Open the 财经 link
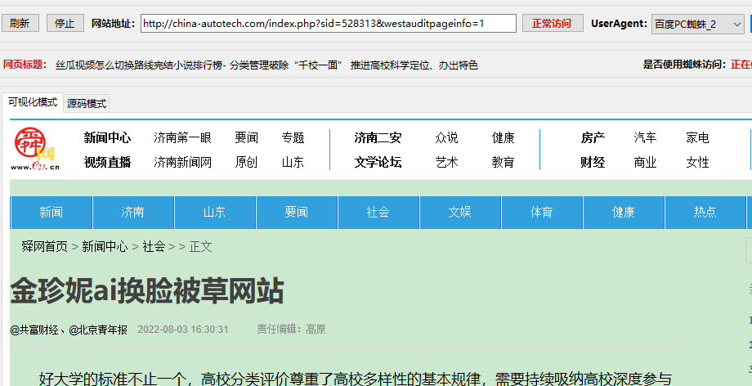Viewport: 752px width, 386px height. (x=593, y=162)
